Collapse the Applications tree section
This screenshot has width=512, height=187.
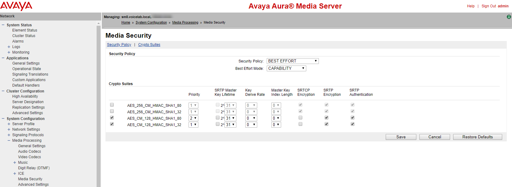3,58
